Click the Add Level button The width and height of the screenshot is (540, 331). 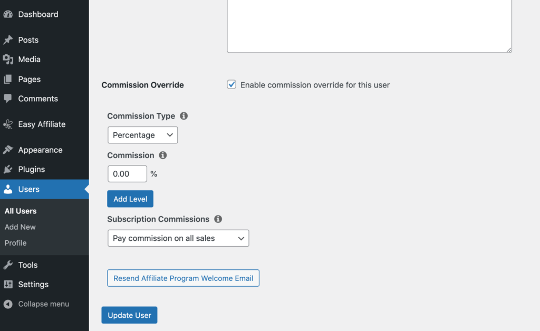(130, 199)
